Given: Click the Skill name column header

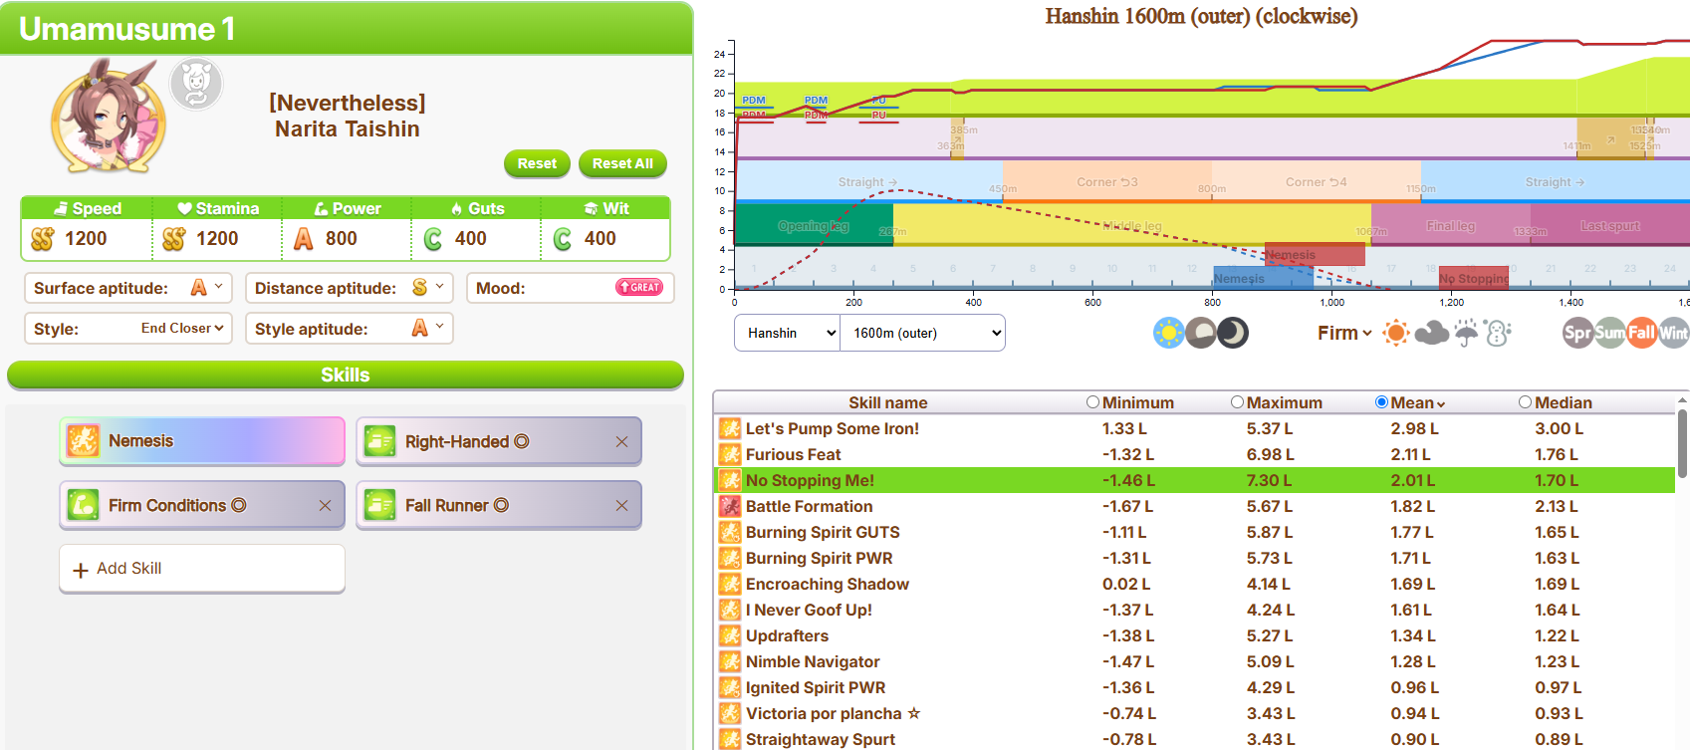Looking at the screenshot, I should [x=887, y=402].
